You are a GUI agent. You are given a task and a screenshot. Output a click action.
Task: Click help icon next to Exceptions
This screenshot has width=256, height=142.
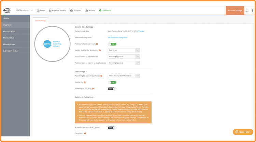click(x=85, y=134)
